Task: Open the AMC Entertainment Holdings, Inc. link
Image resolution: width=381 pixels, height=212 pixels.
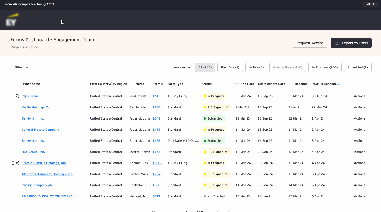Action: 47,174
